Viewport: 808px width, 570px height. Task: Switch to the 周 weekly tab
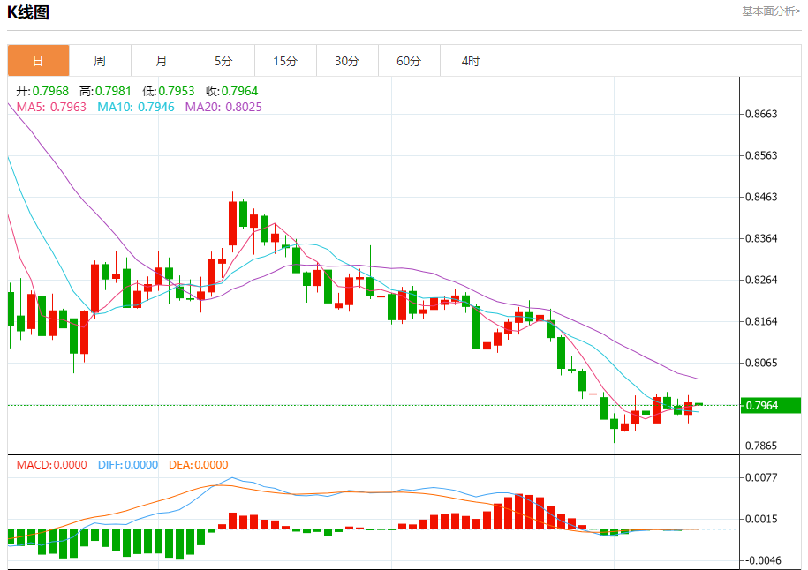(x=100, y=61)
